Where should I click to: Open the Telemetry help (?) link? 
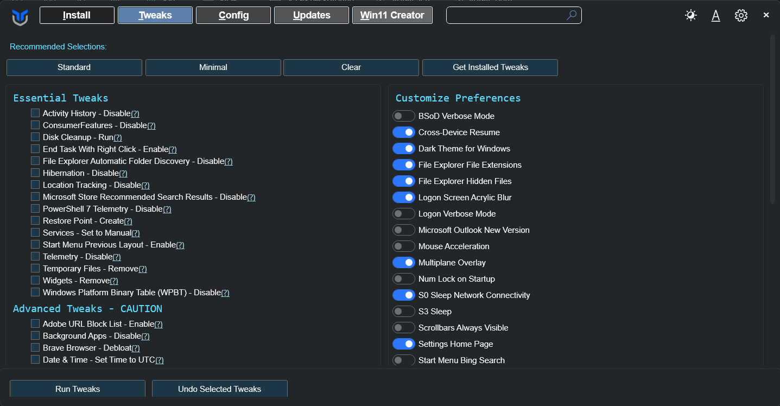pos(117,257)
